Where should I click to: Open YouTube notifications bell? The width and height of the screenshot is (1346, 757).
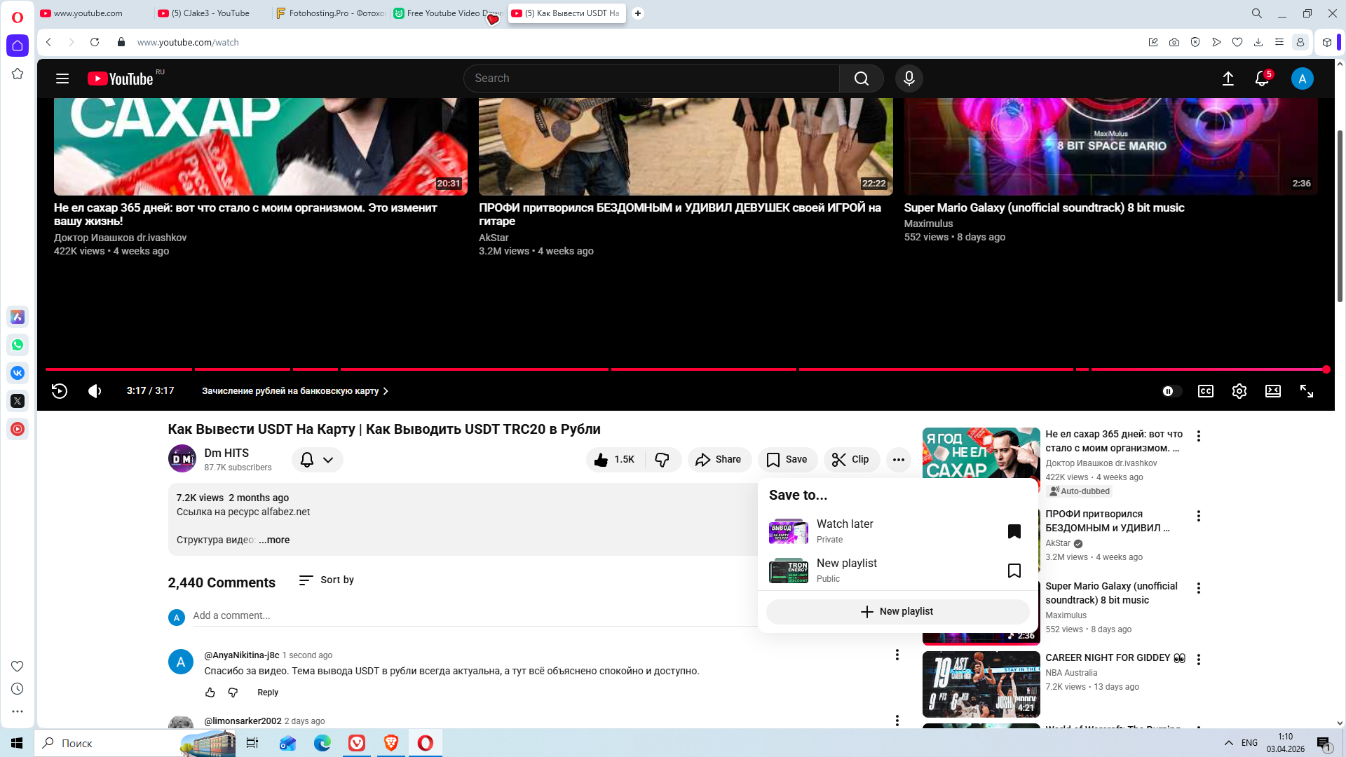1261,79
